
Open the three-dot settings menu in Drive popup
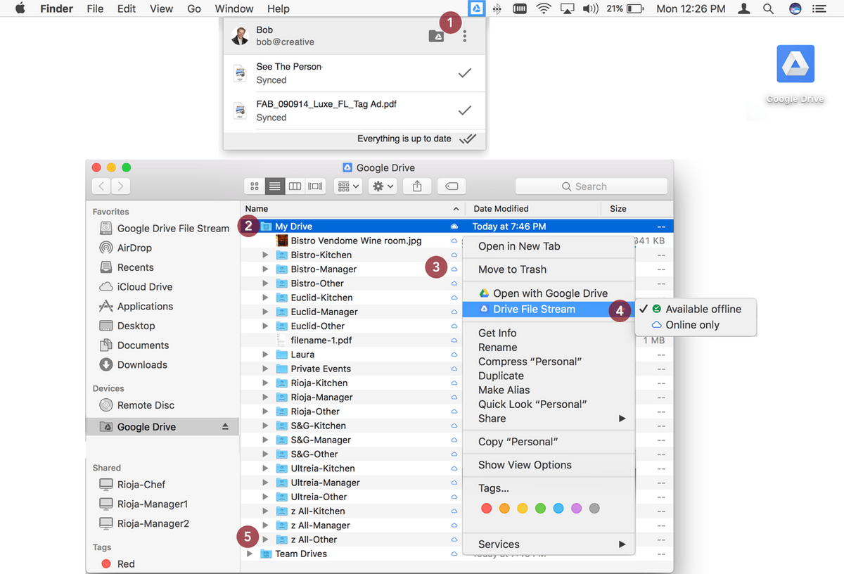[x=465, y=37]
